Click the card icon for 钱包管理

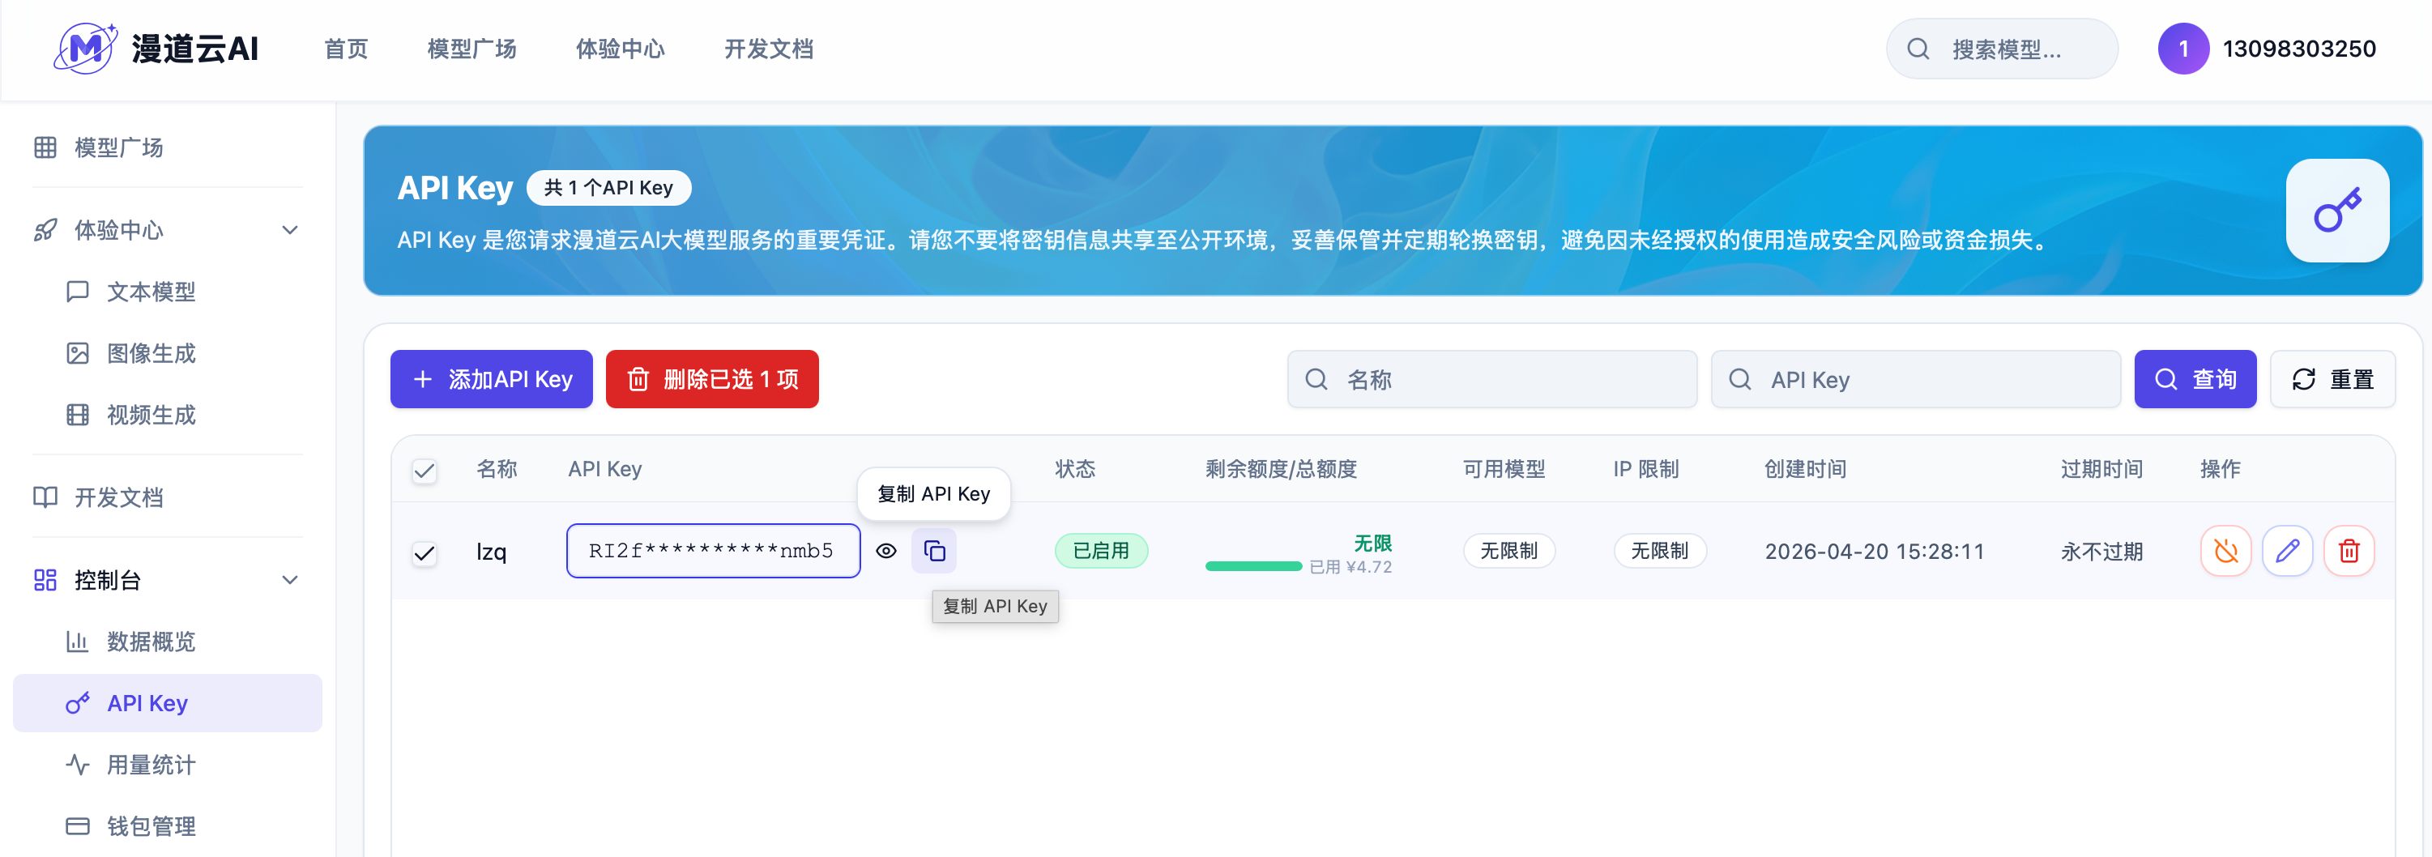78,827
